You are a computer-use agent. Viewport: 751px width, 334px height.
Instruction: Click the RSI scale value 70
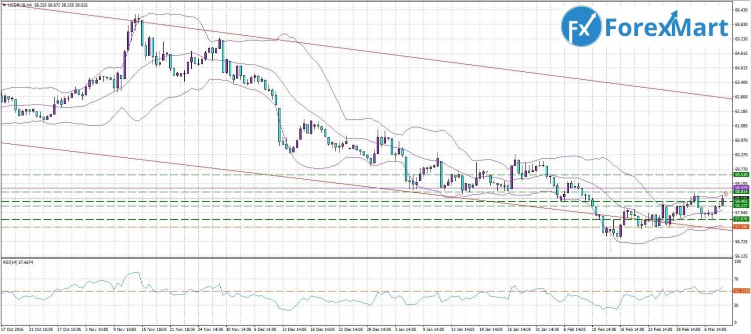[736, 278]
